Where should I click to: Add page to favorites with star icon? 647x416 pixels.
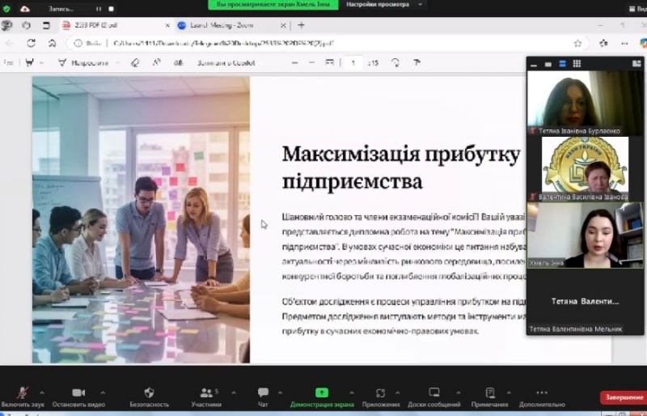pyautogui.click(x=577, y=43)
